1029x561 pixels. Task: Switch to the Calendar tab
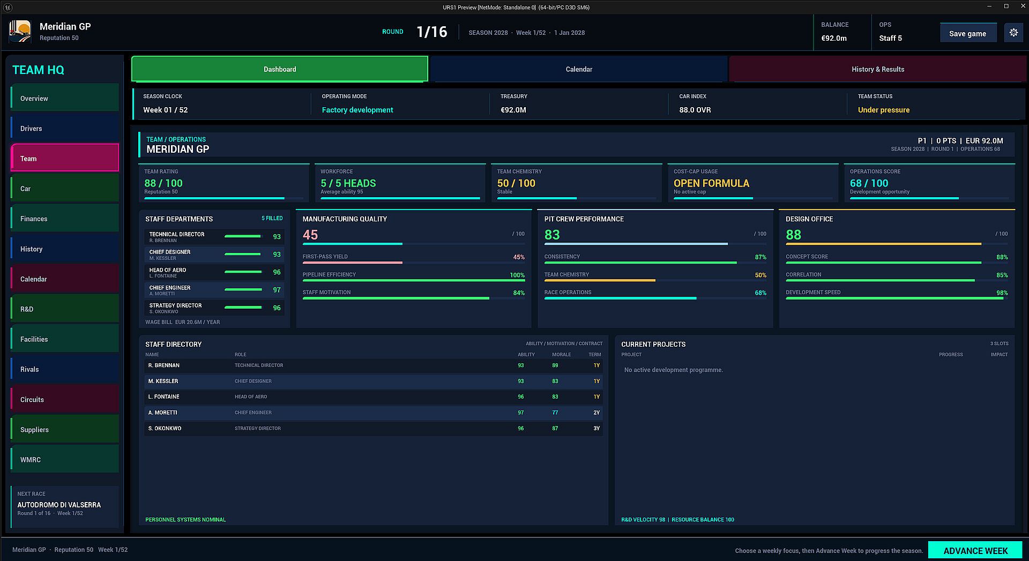tap(579, 69)
